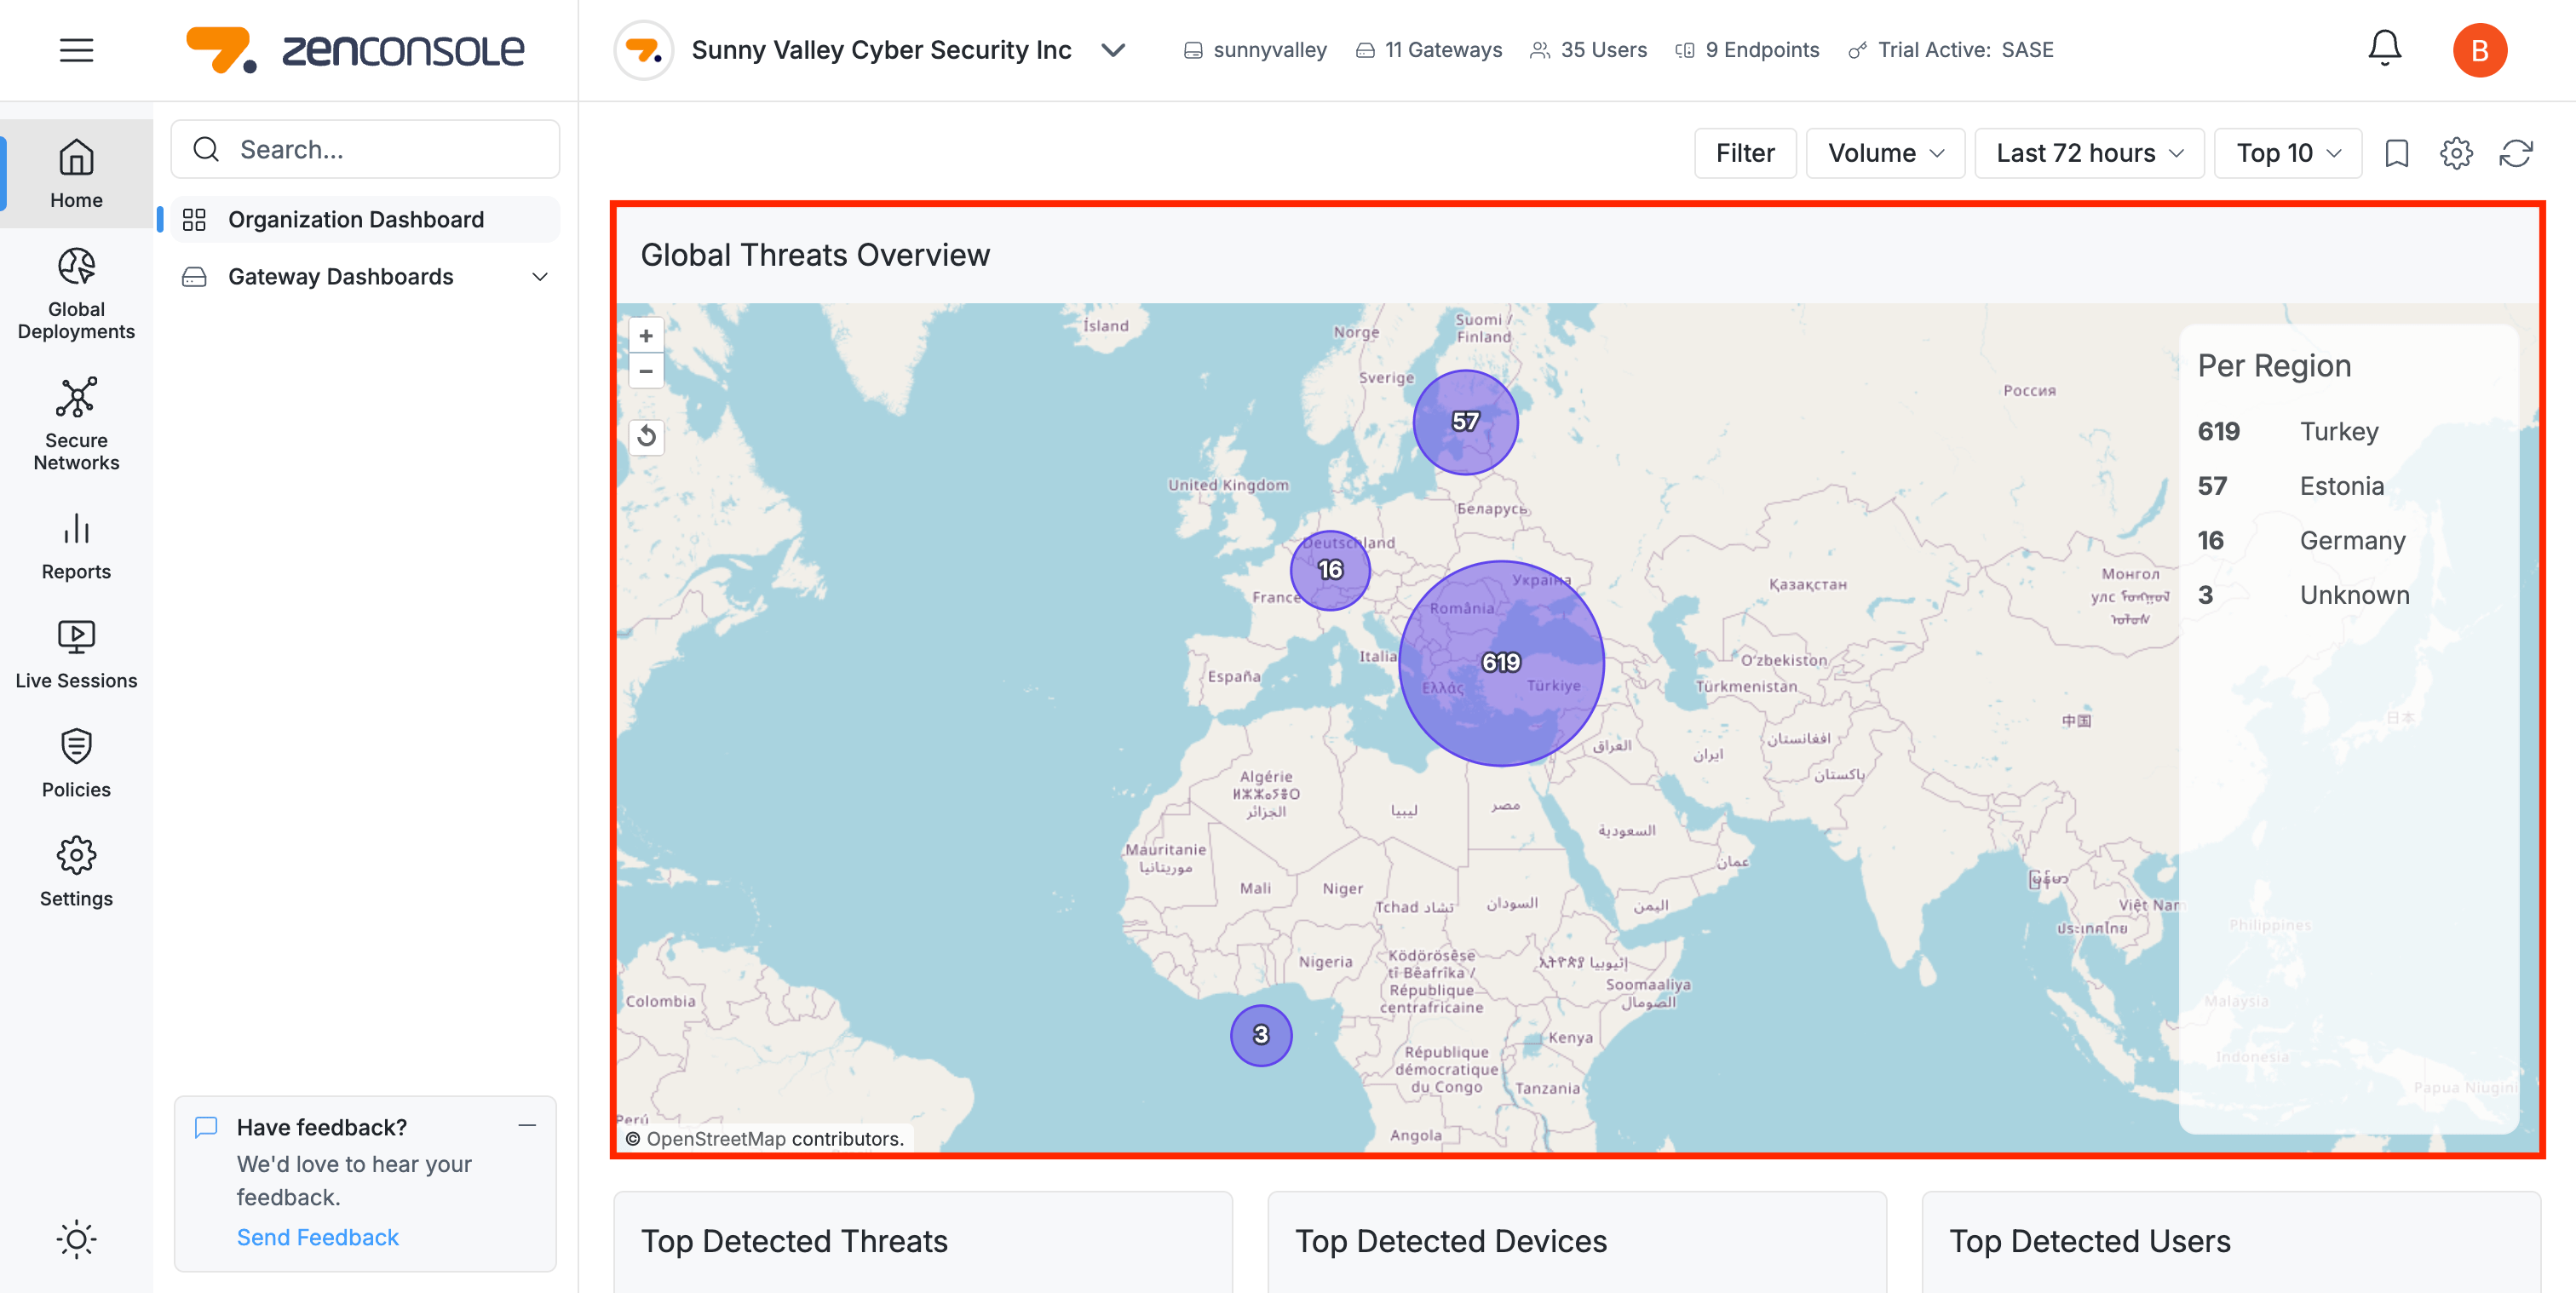Image resolution: width=2576 pixels, height=1293 pixels.
Task: Open dashboard settings gear icon
Action: point(2456,153)
